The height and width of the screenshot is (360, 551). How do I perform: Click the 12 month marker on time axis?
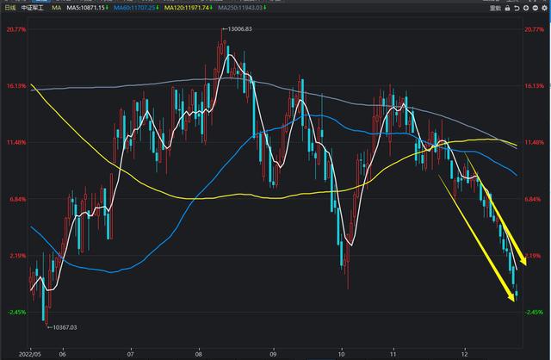[465, 354]
